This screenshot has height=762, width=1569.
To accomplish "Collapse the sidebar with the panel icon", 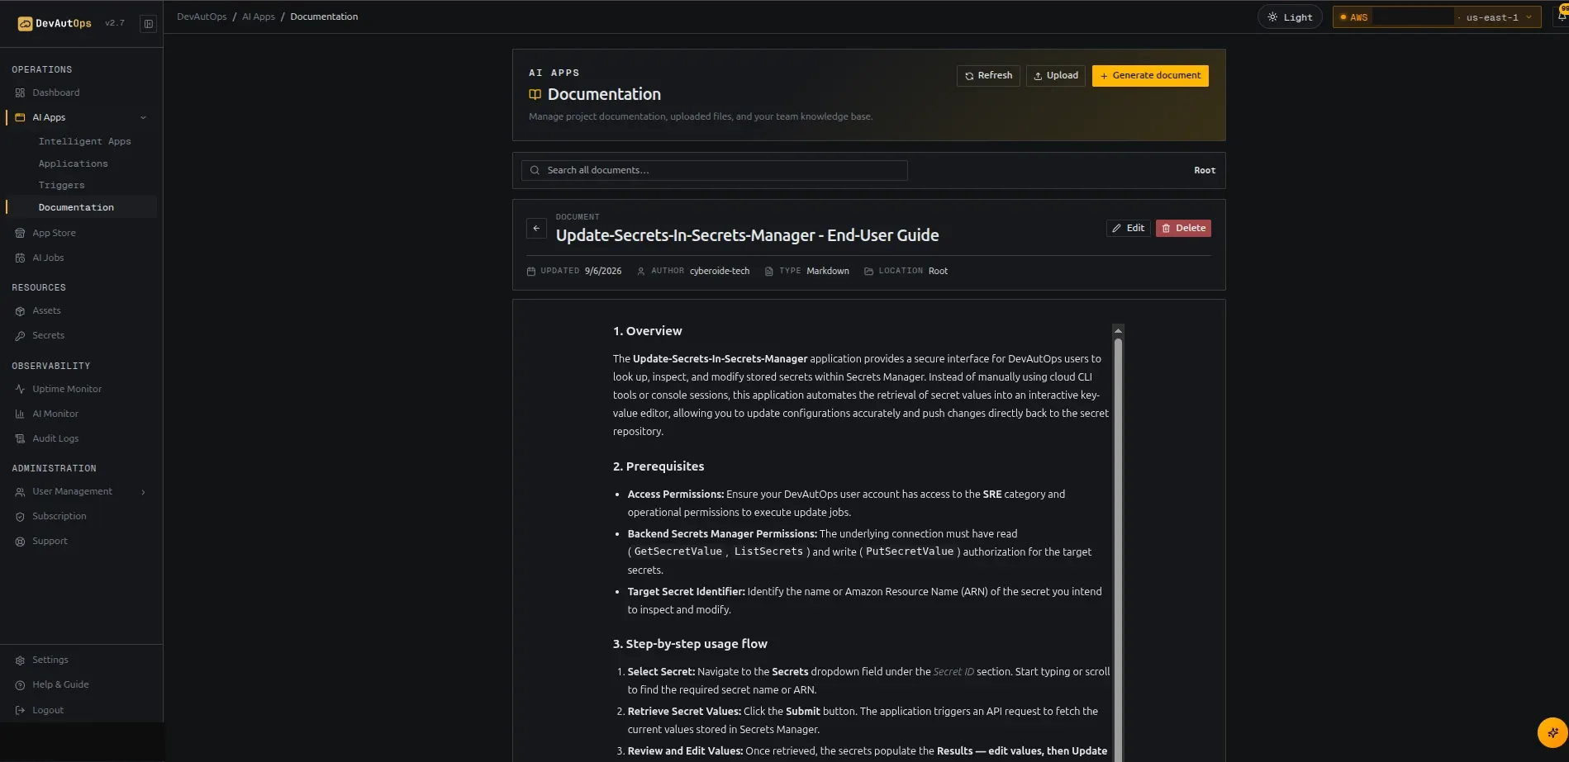I will [149, 24].
